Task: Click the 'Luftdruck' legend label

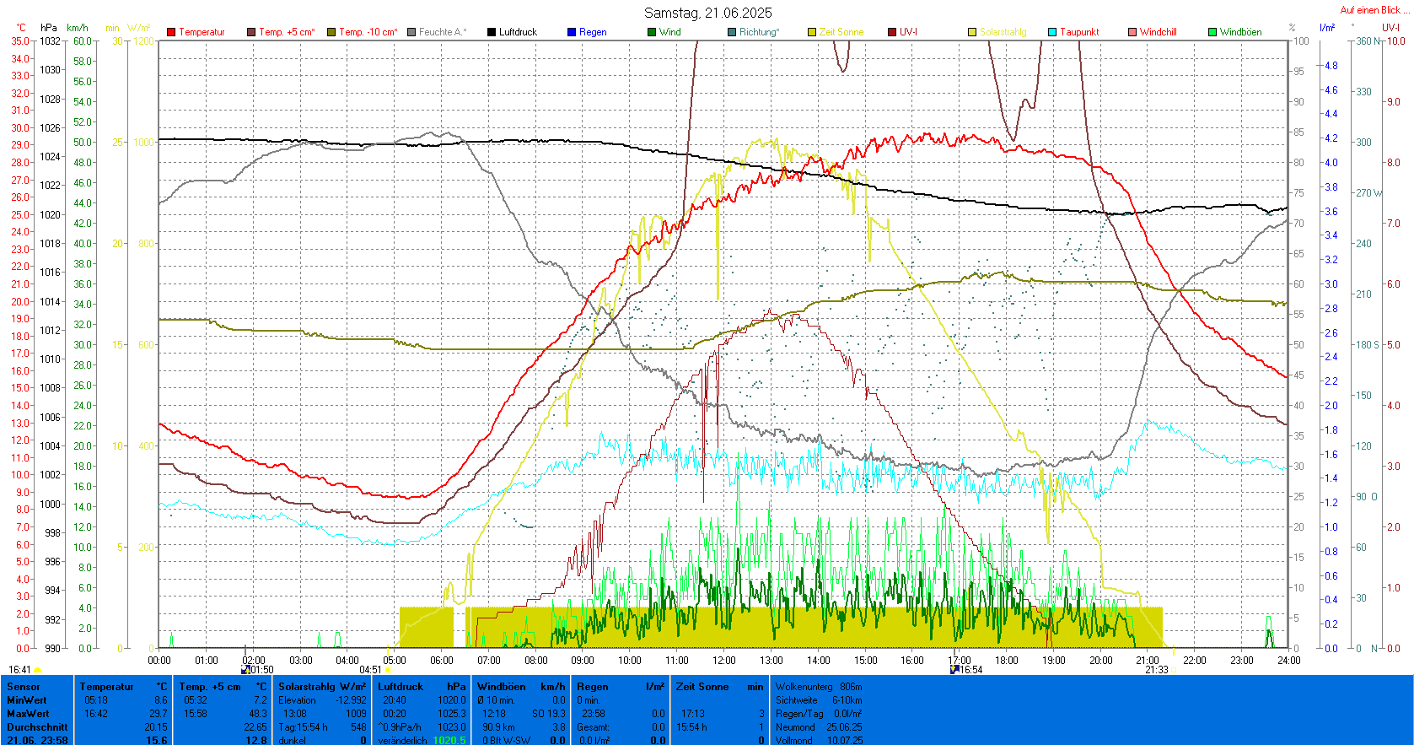Action: tap(518, 32)
